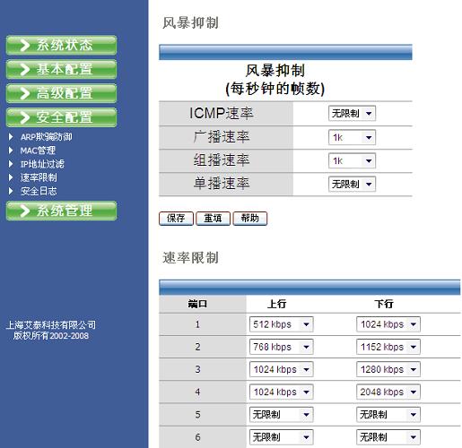The image size is (462, 448).
Task: Open port 2 下行 1152 kbps dropdown
Action: pos(388,347)
